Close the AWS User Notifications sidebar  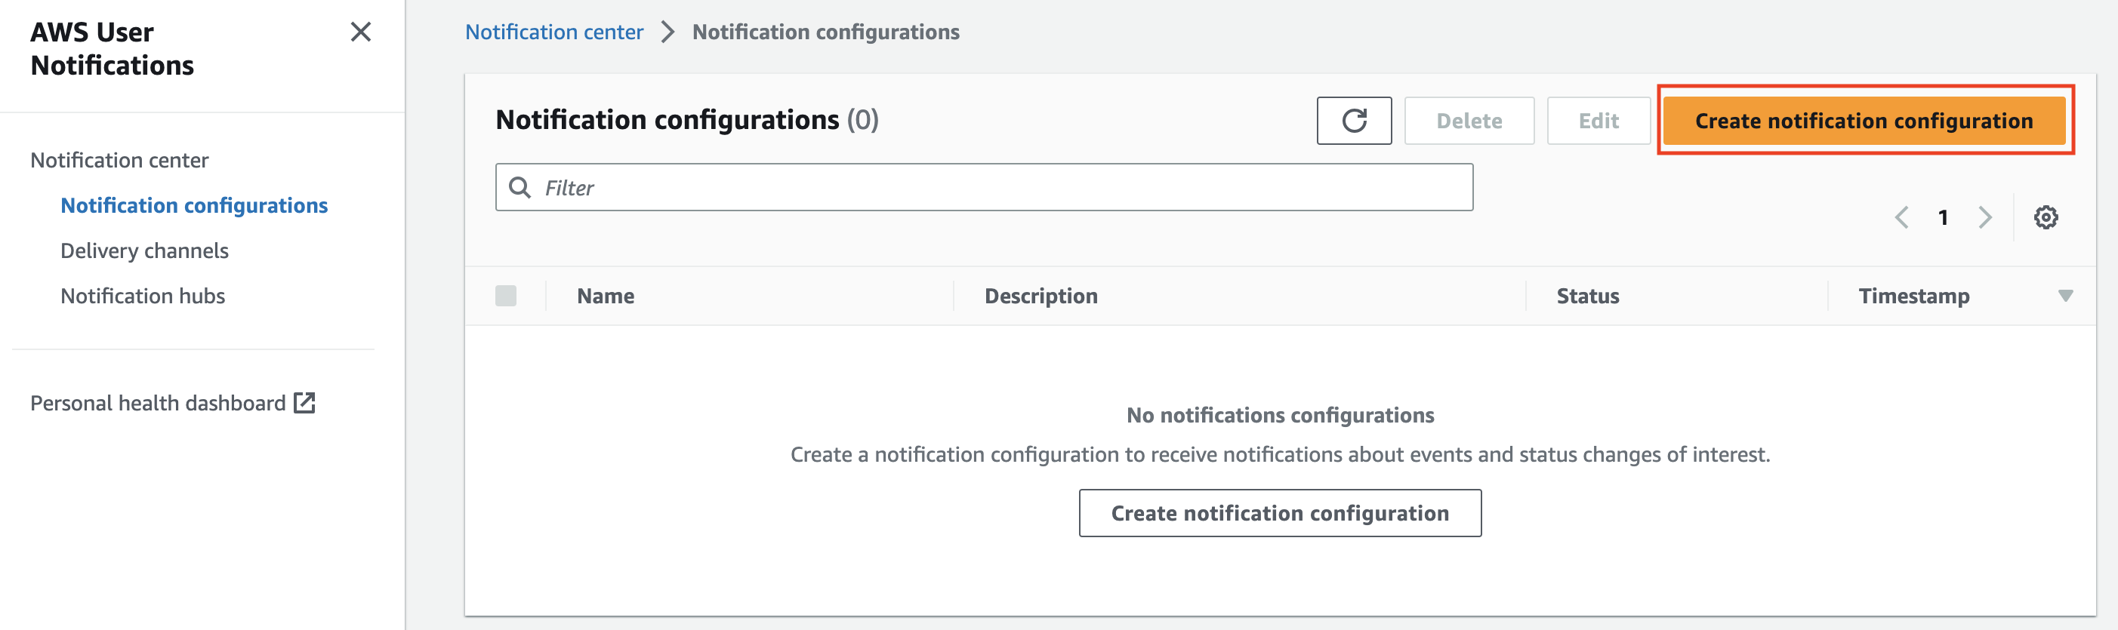click(360, 32)
